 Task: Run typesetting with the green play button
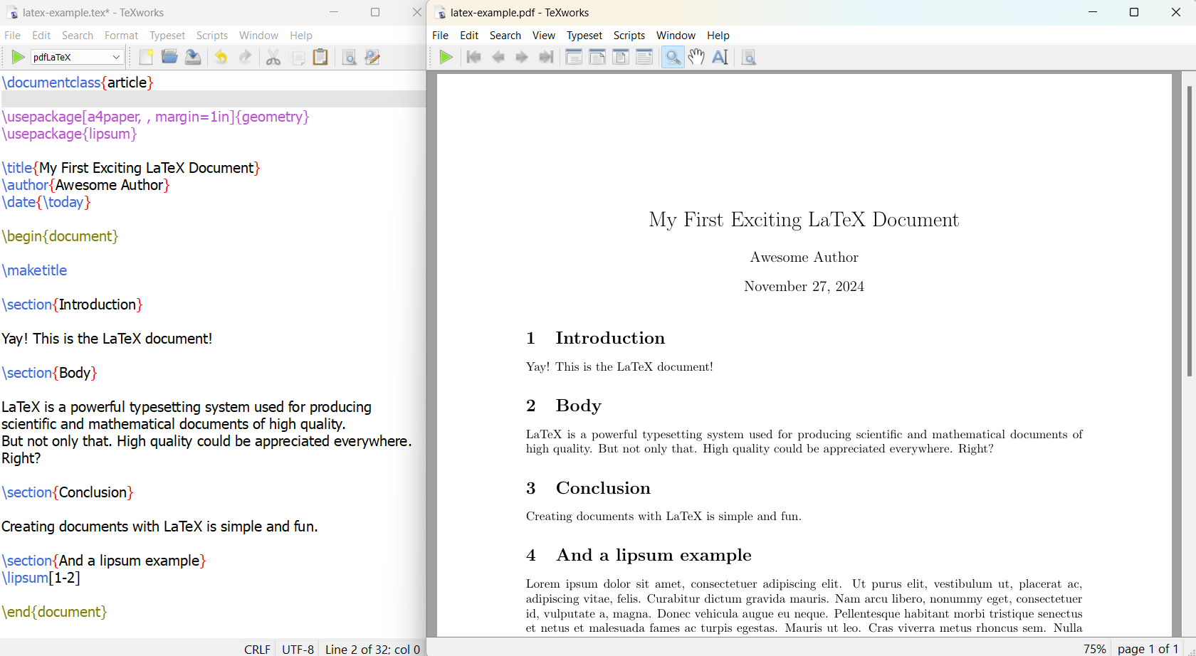click(18, 57)
